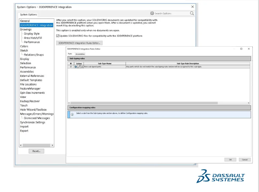Image resolution: width=259 pixels, height=192 pixels.
Task: Select Colors in the options list
Action: coord(24,46)
